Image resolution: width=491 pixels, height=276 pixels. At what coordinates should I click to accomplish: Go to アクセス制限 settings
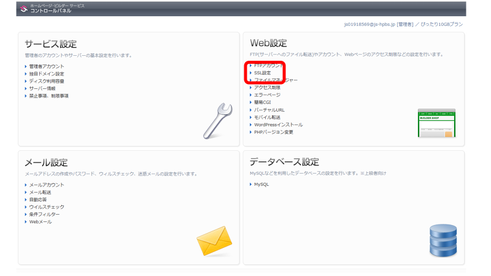268,88
